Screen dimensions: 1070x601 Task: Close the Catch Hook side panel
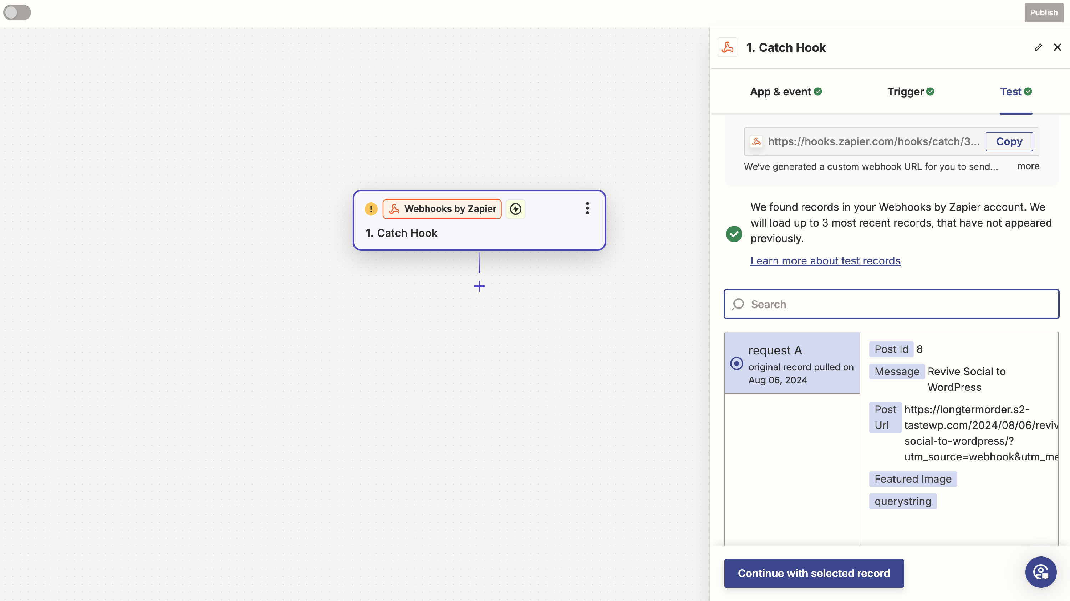[1057, 47]
